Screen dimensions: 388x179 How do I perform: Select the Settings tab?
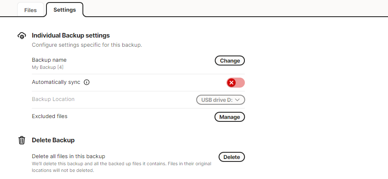[64, 10]
